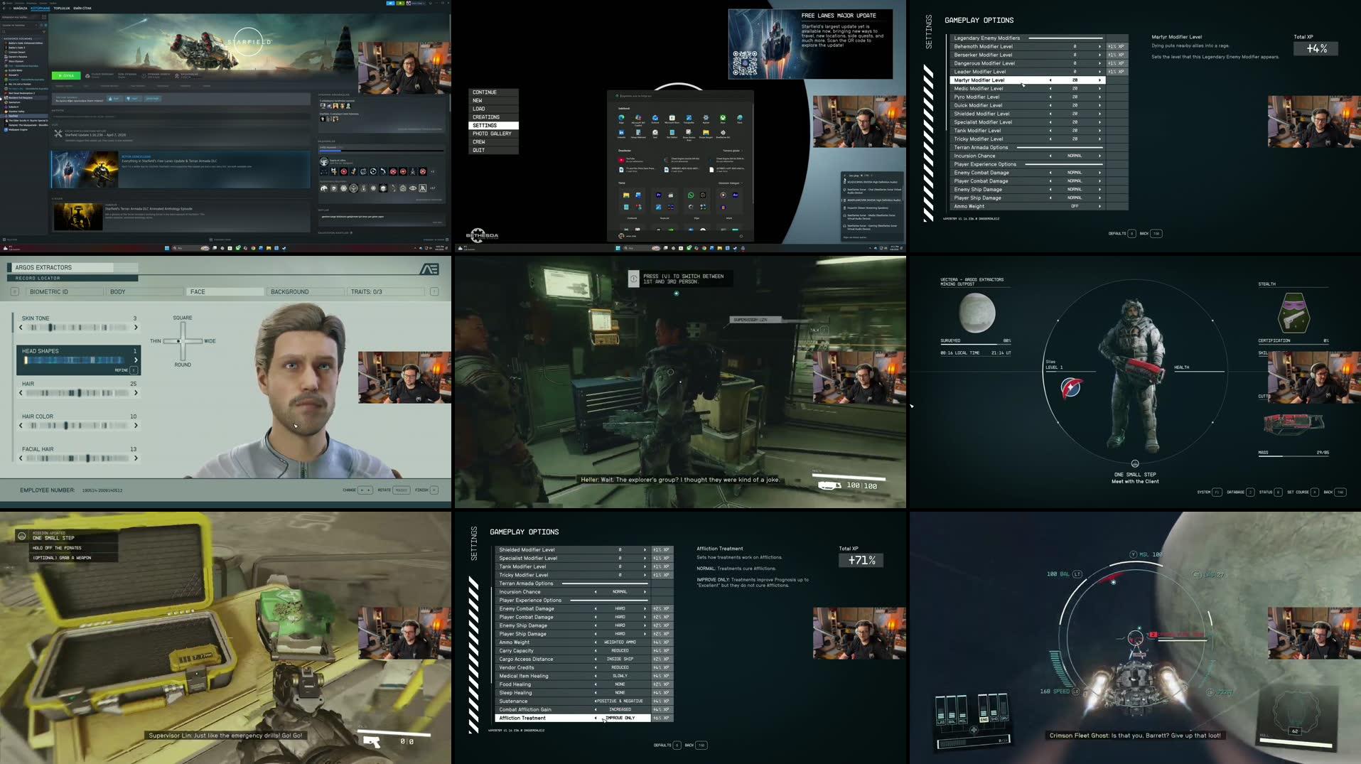Click DATABASE on status screen footer
This screenshot has height=764, width=1361.
coord(1240,492)
